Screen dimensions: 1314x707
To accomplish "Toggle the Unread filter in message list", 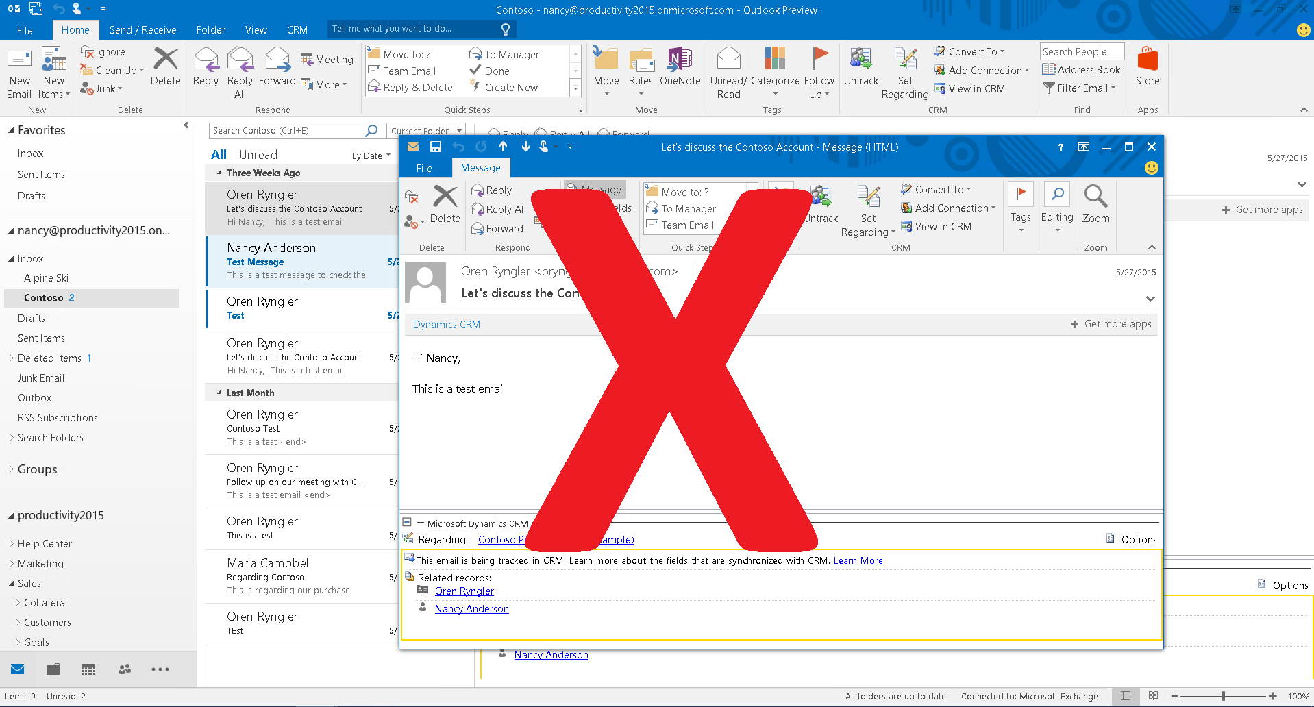I will (x=258, y=155).
